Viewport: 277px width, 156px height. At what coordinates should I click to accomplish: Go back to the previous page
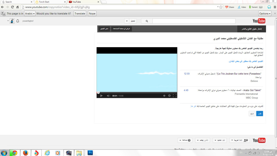pyautogui.click(x=2, y=7)
